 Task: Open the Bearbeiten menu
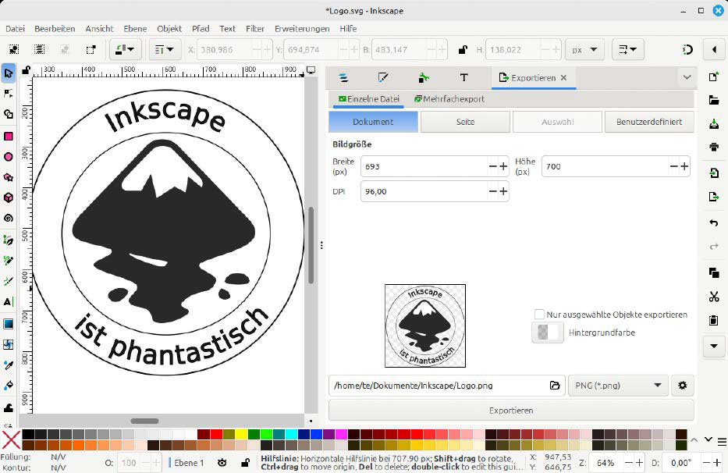pos(55,29)
